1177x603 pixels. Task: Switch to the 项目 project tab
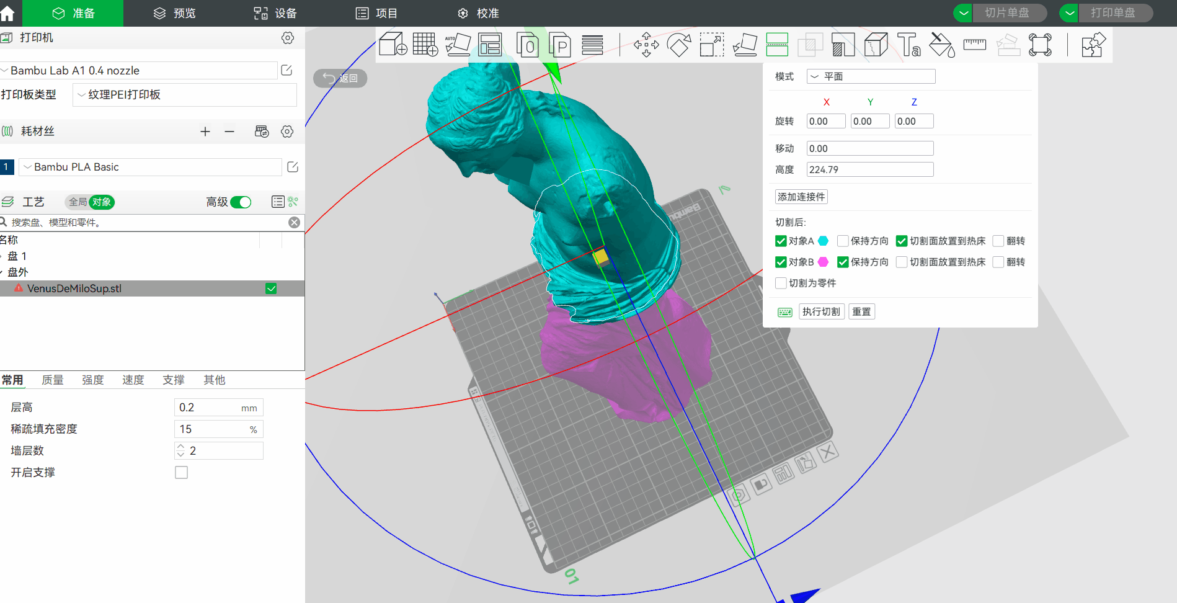pos(376,14)
